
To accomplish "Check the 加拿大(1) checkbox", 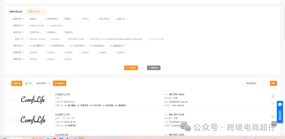I will (115, 19).
